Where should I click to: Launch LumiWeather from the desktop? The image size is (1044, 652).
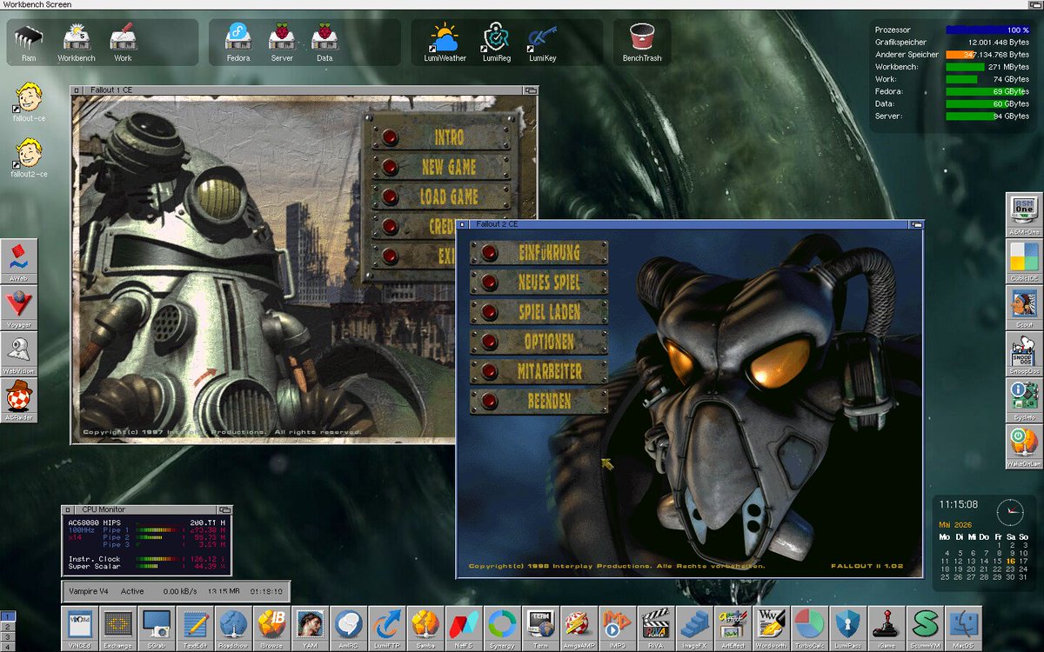445,43
